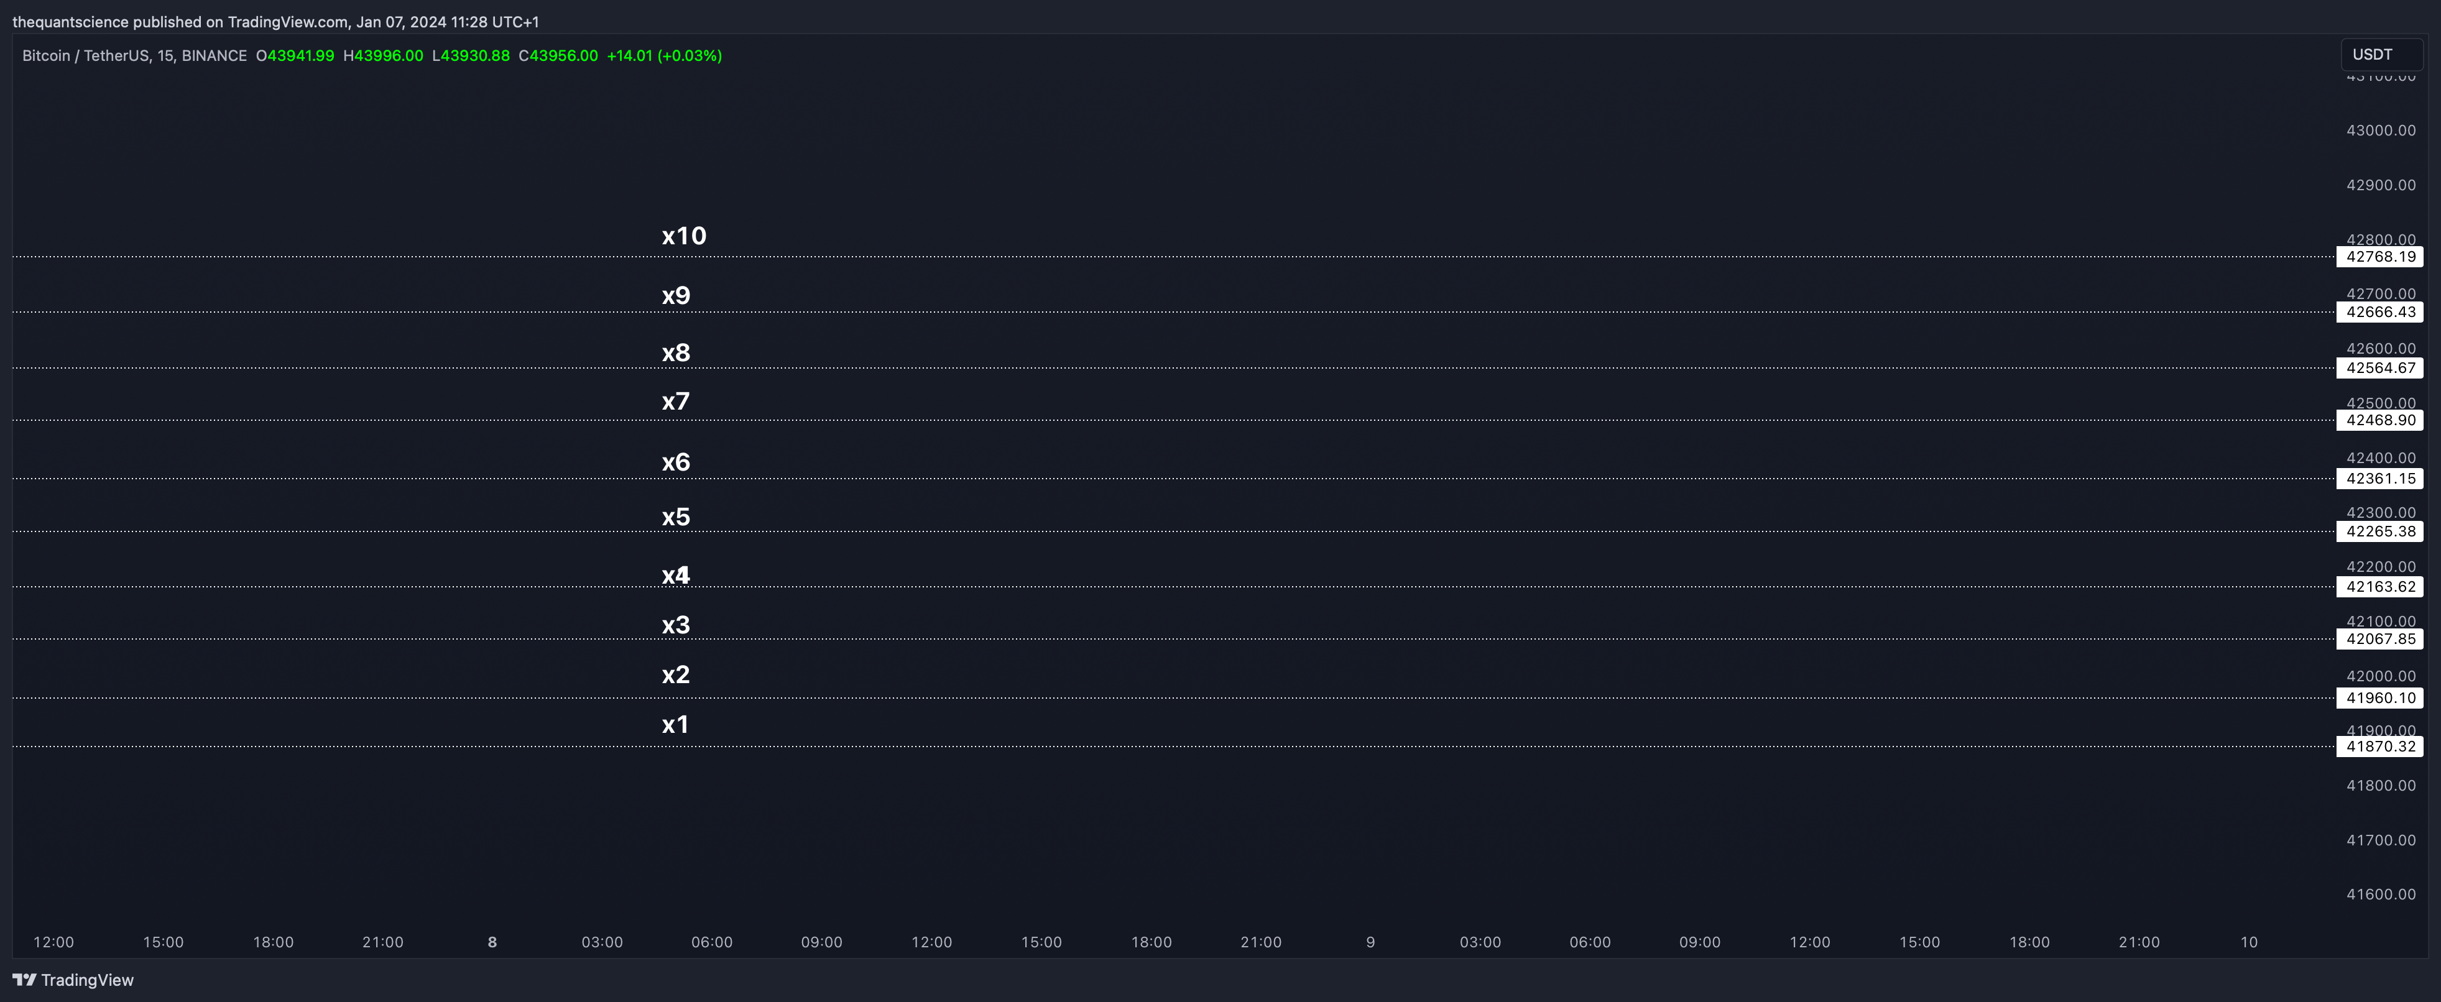
Task: Select the x1 level label
Action: coord(675,725)
